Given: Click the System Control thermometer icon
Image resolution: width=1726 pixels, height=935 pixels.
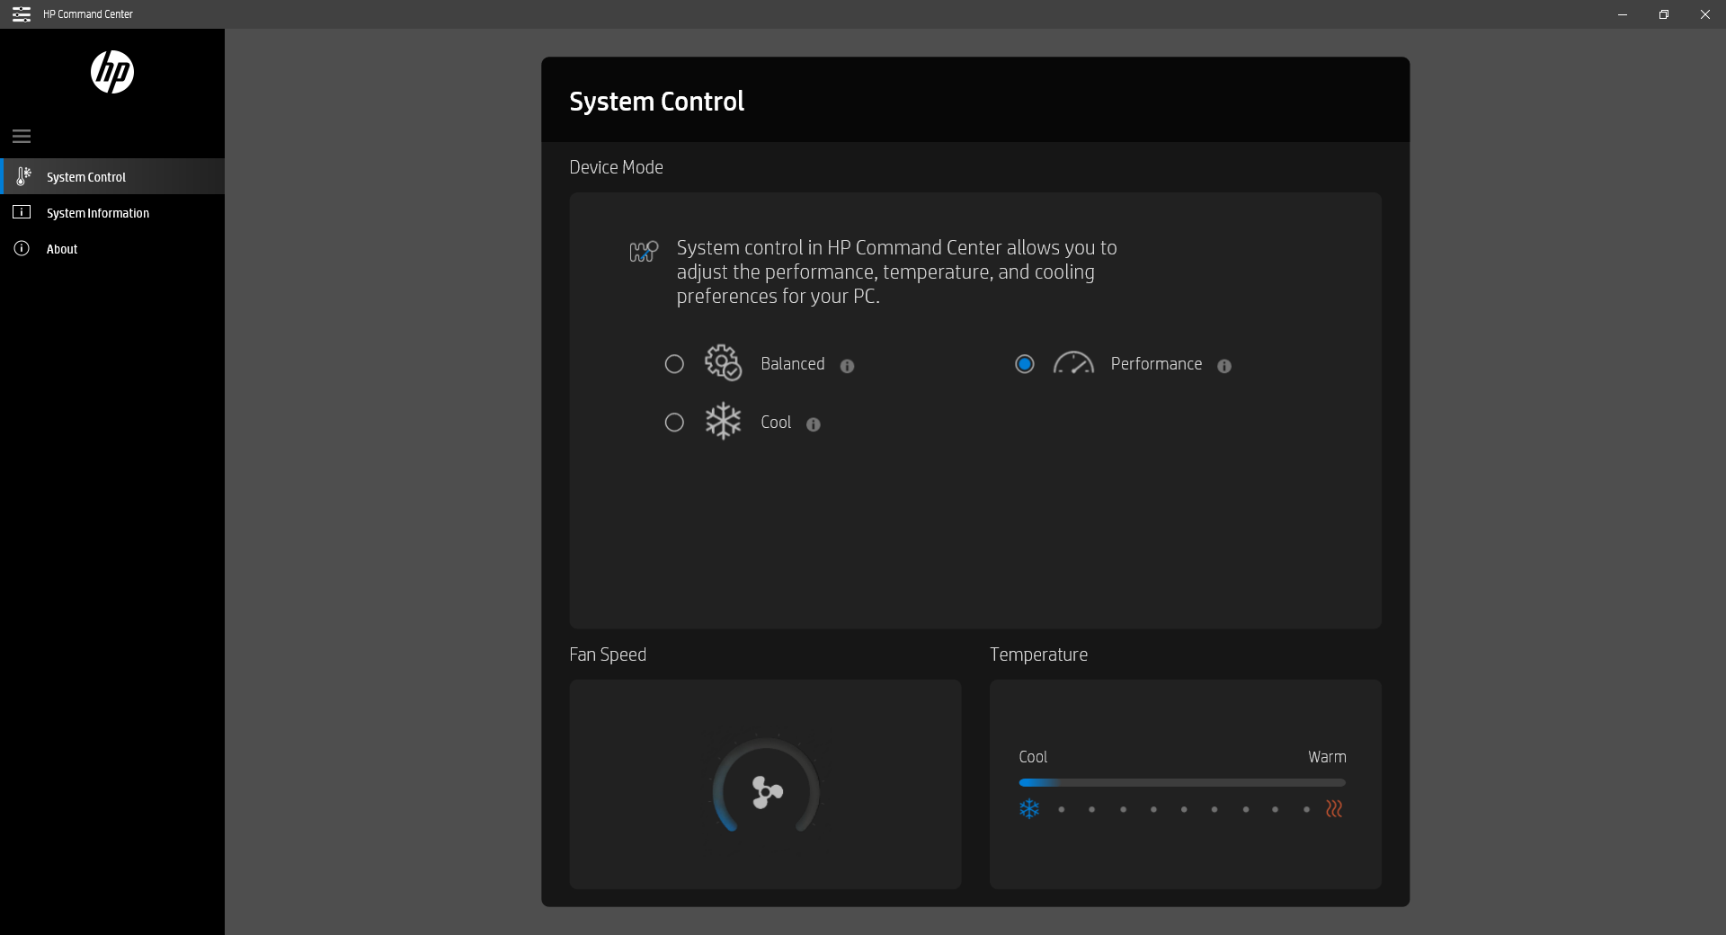Looking at the screenshot, I should point(23,176).
